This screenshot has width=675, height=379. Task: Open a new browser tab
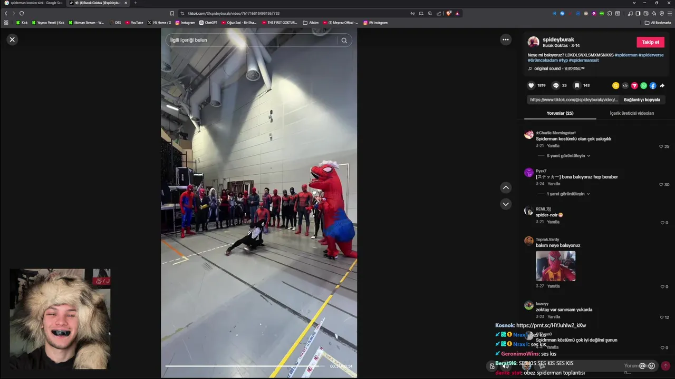click(x=136, y=3)
